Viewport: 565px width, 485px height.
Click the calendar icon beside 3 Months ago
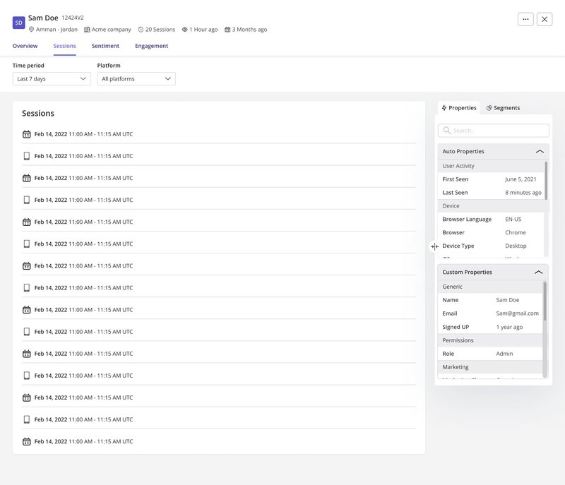pos(227,30)
